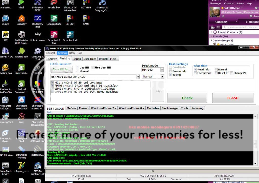Screen dimensions: 259x183
Task: Switch to the Samsung platform tab
Action: [x=197, y=108]
